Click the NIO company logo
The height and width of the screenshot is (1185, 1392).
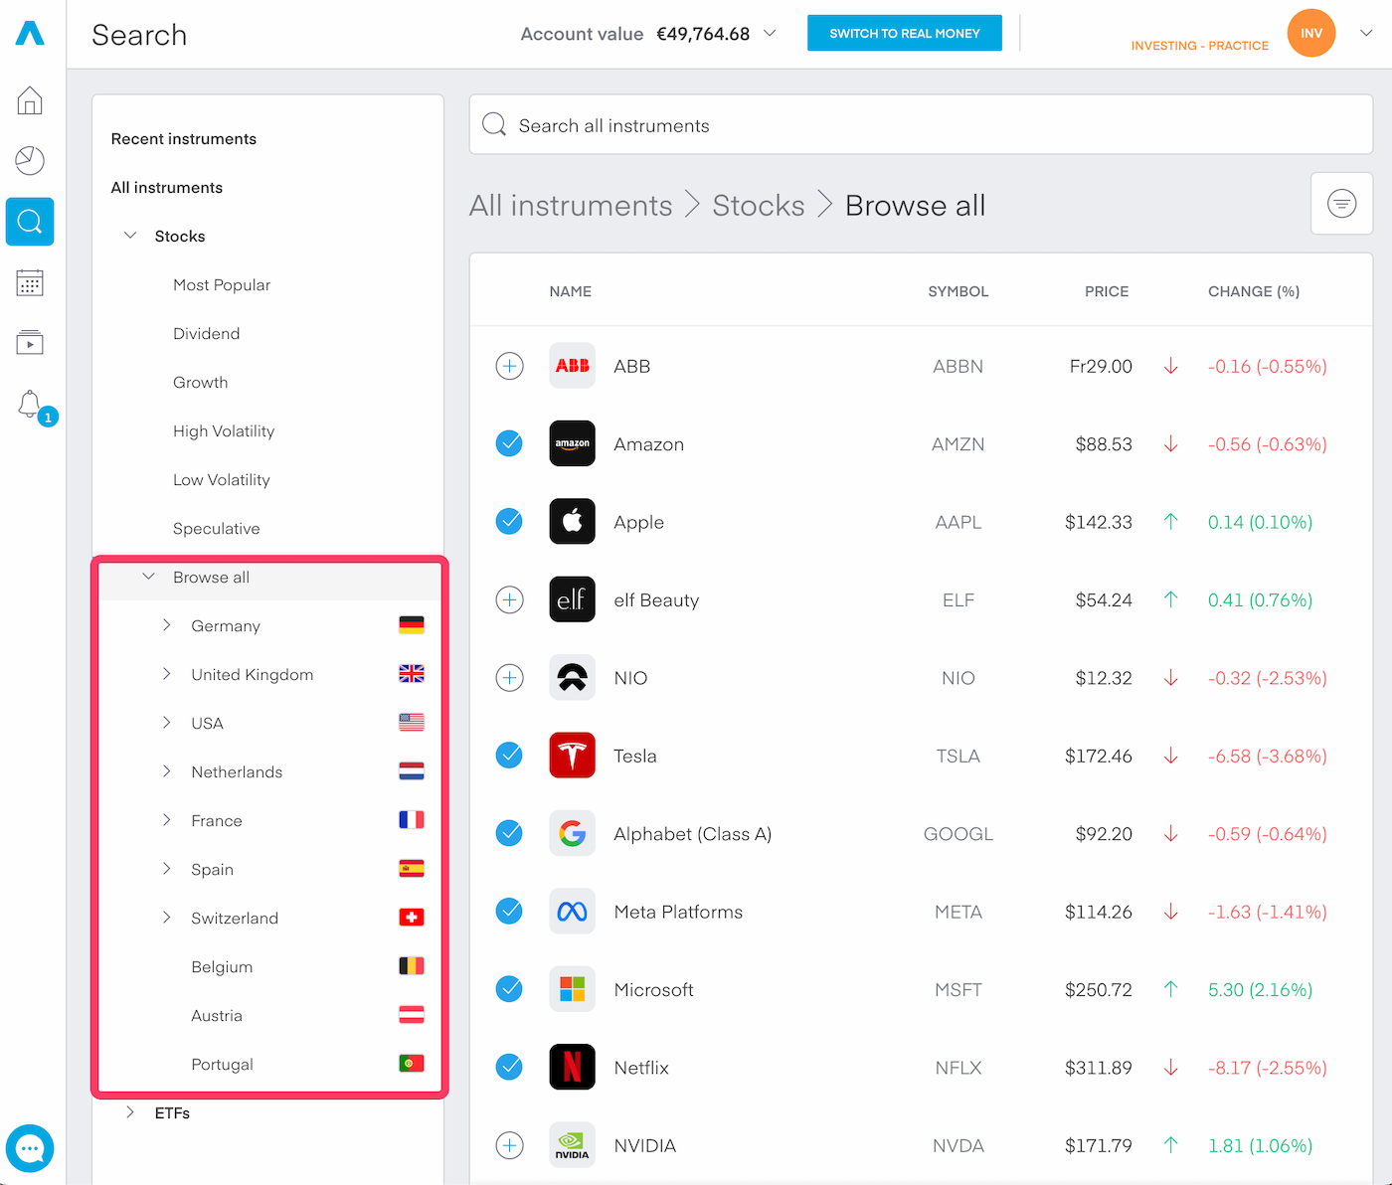pos(572,677)
